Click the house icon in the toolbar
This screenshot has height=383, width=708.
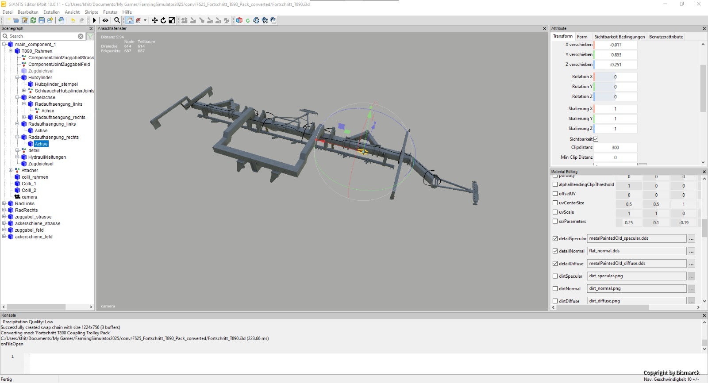coord(130,20)
